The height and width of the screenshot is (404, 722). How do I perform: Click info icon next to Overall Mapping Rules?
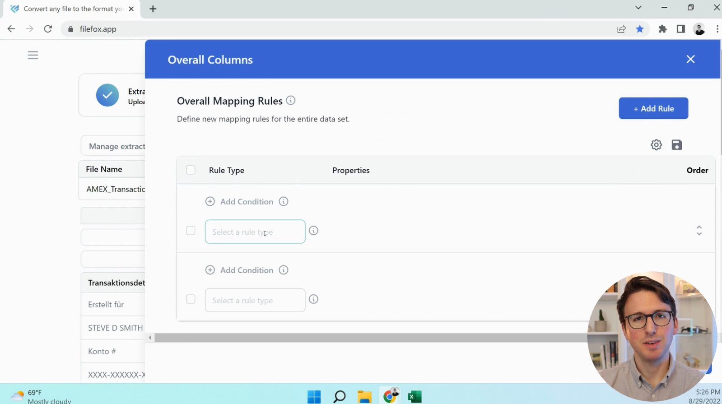coord(291,101)
